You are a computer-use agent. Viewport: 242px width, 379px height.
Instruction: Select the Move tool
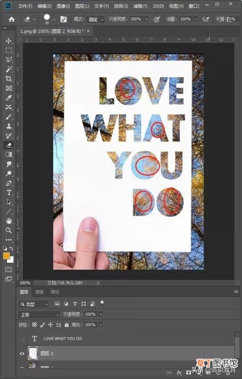pos(9,41)
